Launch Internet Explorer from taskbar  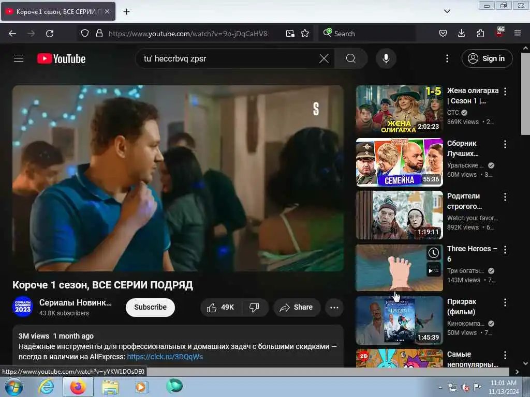pos(46,387)
